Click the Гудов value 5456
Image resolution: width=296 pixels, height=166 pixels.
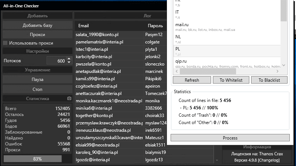click(65, 120)
